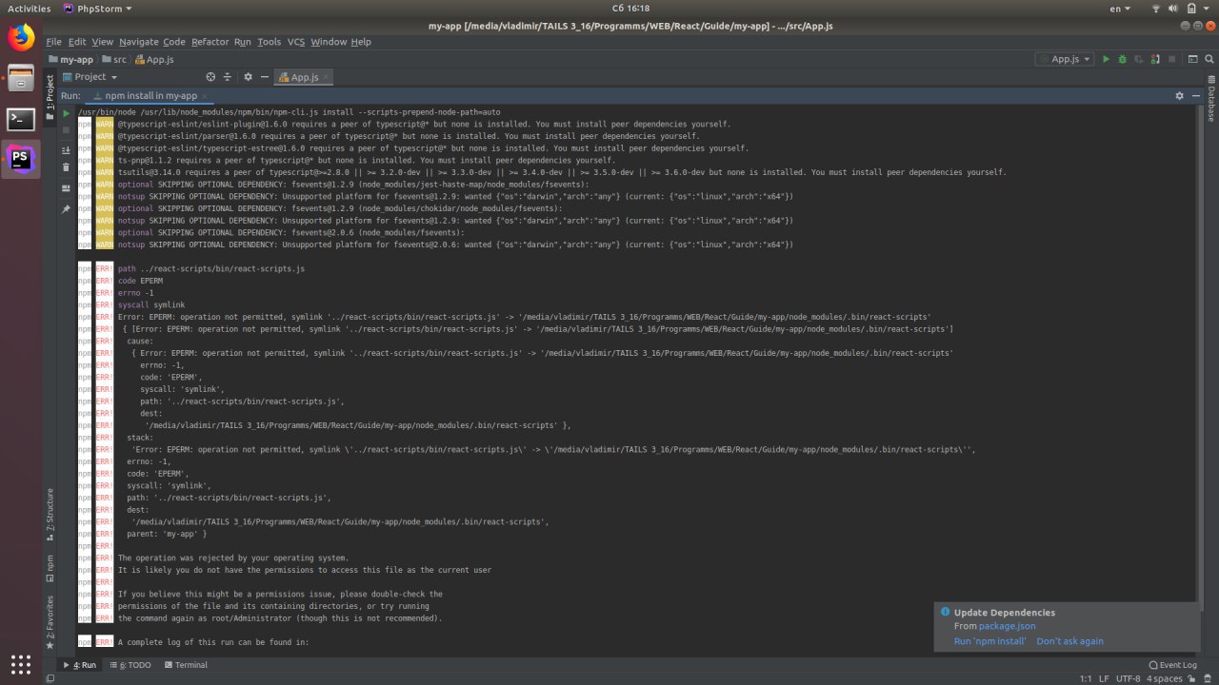The image size is (1219, 685).
Task: Open the Window menu
Action: coord(329,42)
